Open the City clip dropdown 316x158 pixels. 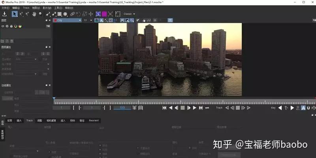point(67,20)
